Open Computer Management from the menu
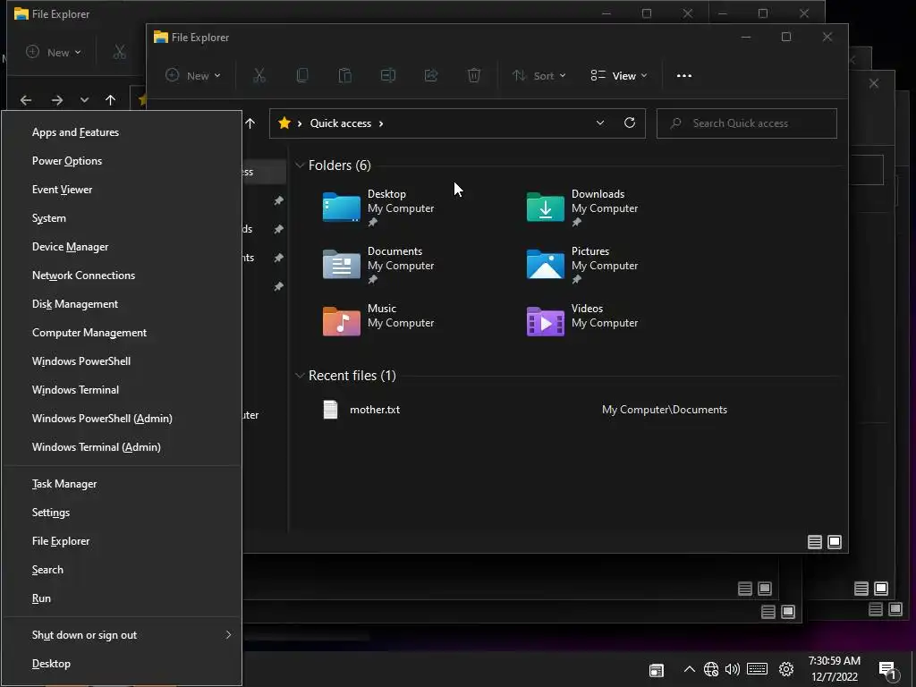Viewport: 916px width, 687px height. point(122,333)
